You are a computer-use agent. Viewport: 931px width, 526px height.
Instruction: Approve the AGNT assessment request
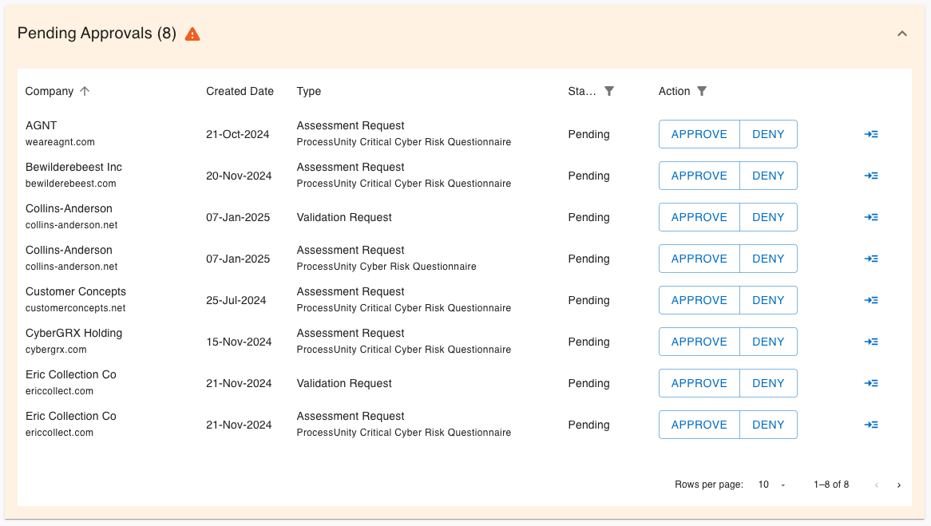(x=699, y=133)
